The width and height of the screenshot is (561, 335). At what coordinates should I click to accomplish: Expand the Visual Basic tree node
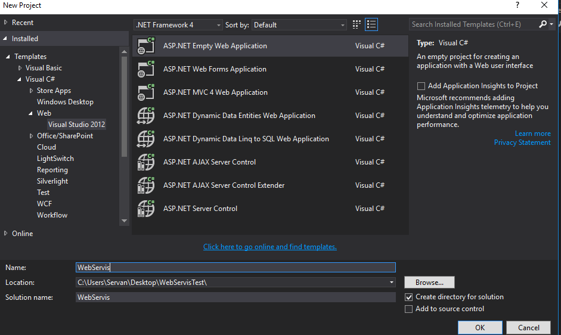[x=20, y=67]
